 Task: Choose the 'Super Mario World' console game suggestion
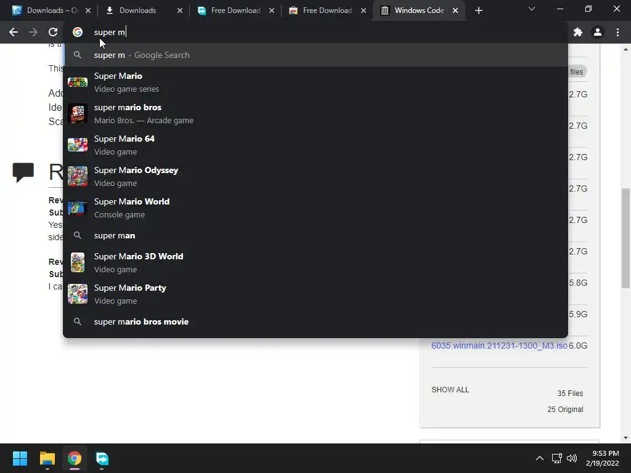tap(315, 208)
